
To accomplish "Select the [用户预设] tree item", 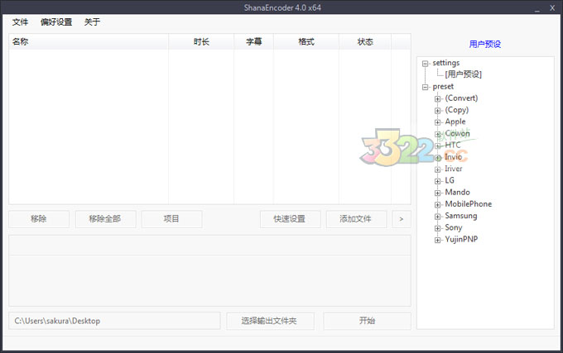I will (x=463, y=74).
